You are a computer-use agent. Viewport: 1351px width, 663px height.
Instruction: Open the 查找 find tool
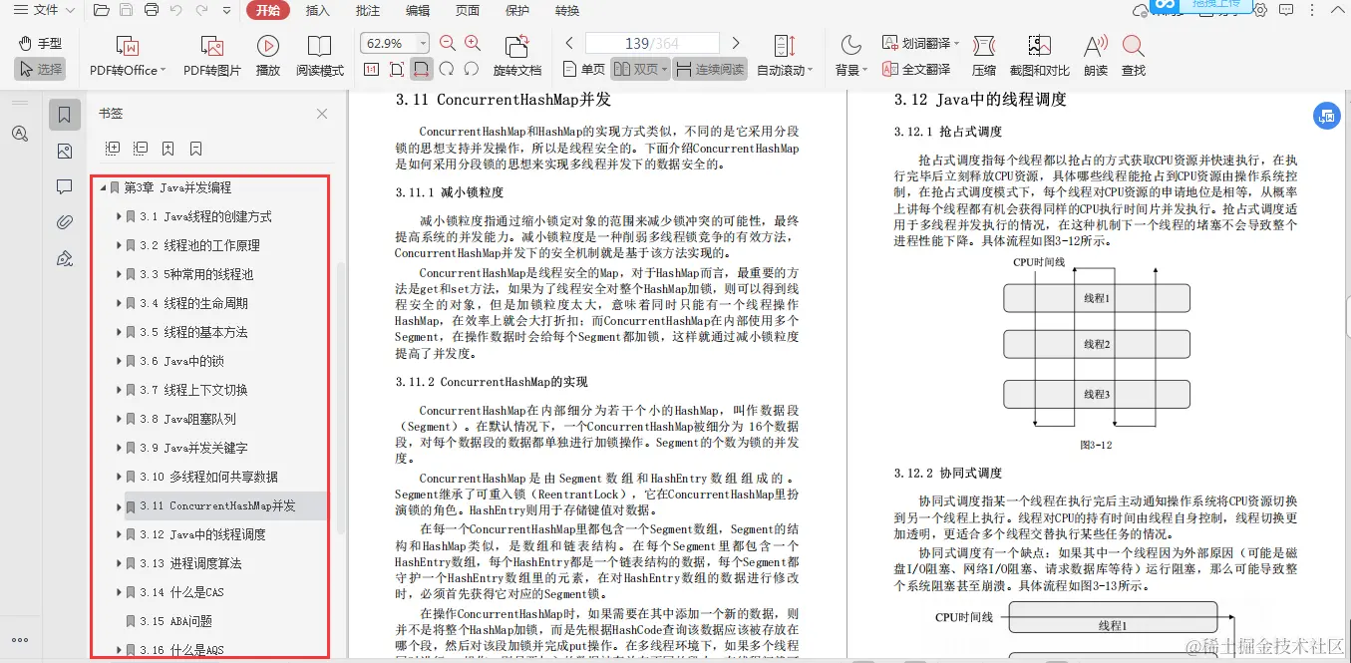1133,54
